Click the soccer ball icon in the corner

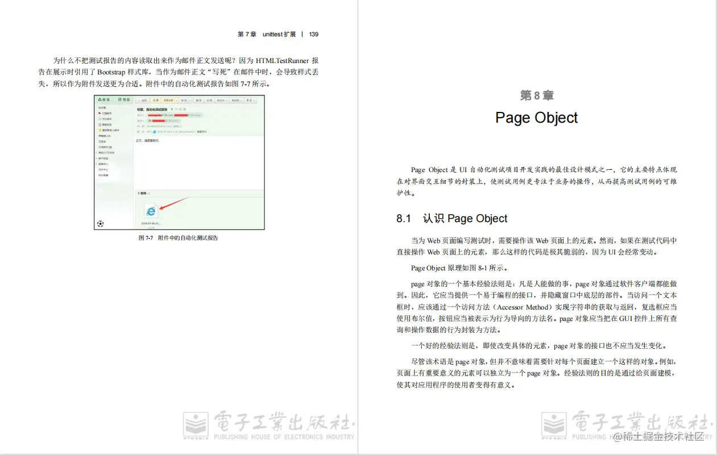pyautogui.click(x=101, y=224)
